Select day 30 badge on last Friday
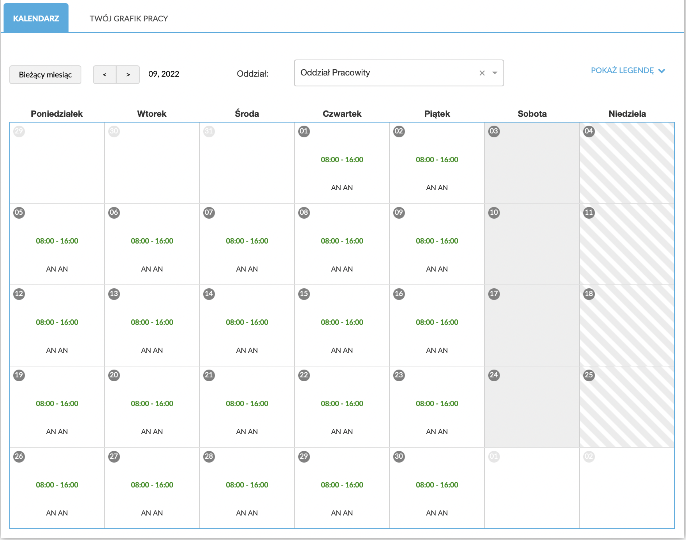This screenshot has height=540, width=686. click(x=399, y=456)
